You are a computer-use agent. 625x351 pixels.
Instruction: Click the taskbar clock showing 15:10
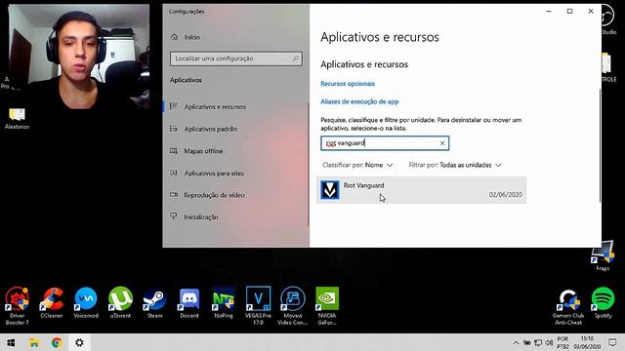587,342
